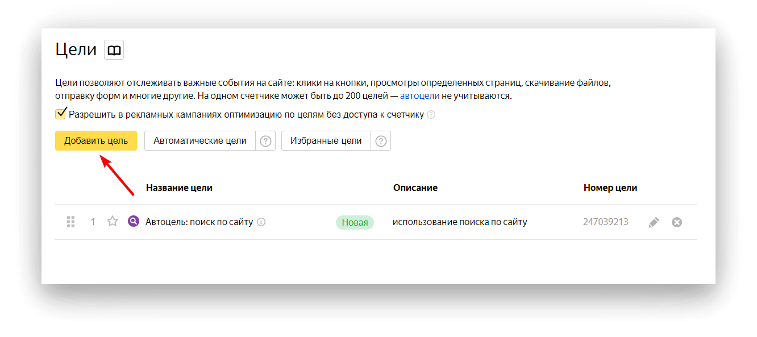This screenshot has height=337, width=757.
Task: Toggle the ad campaign optimization checkbox
Action: (61, 114)
